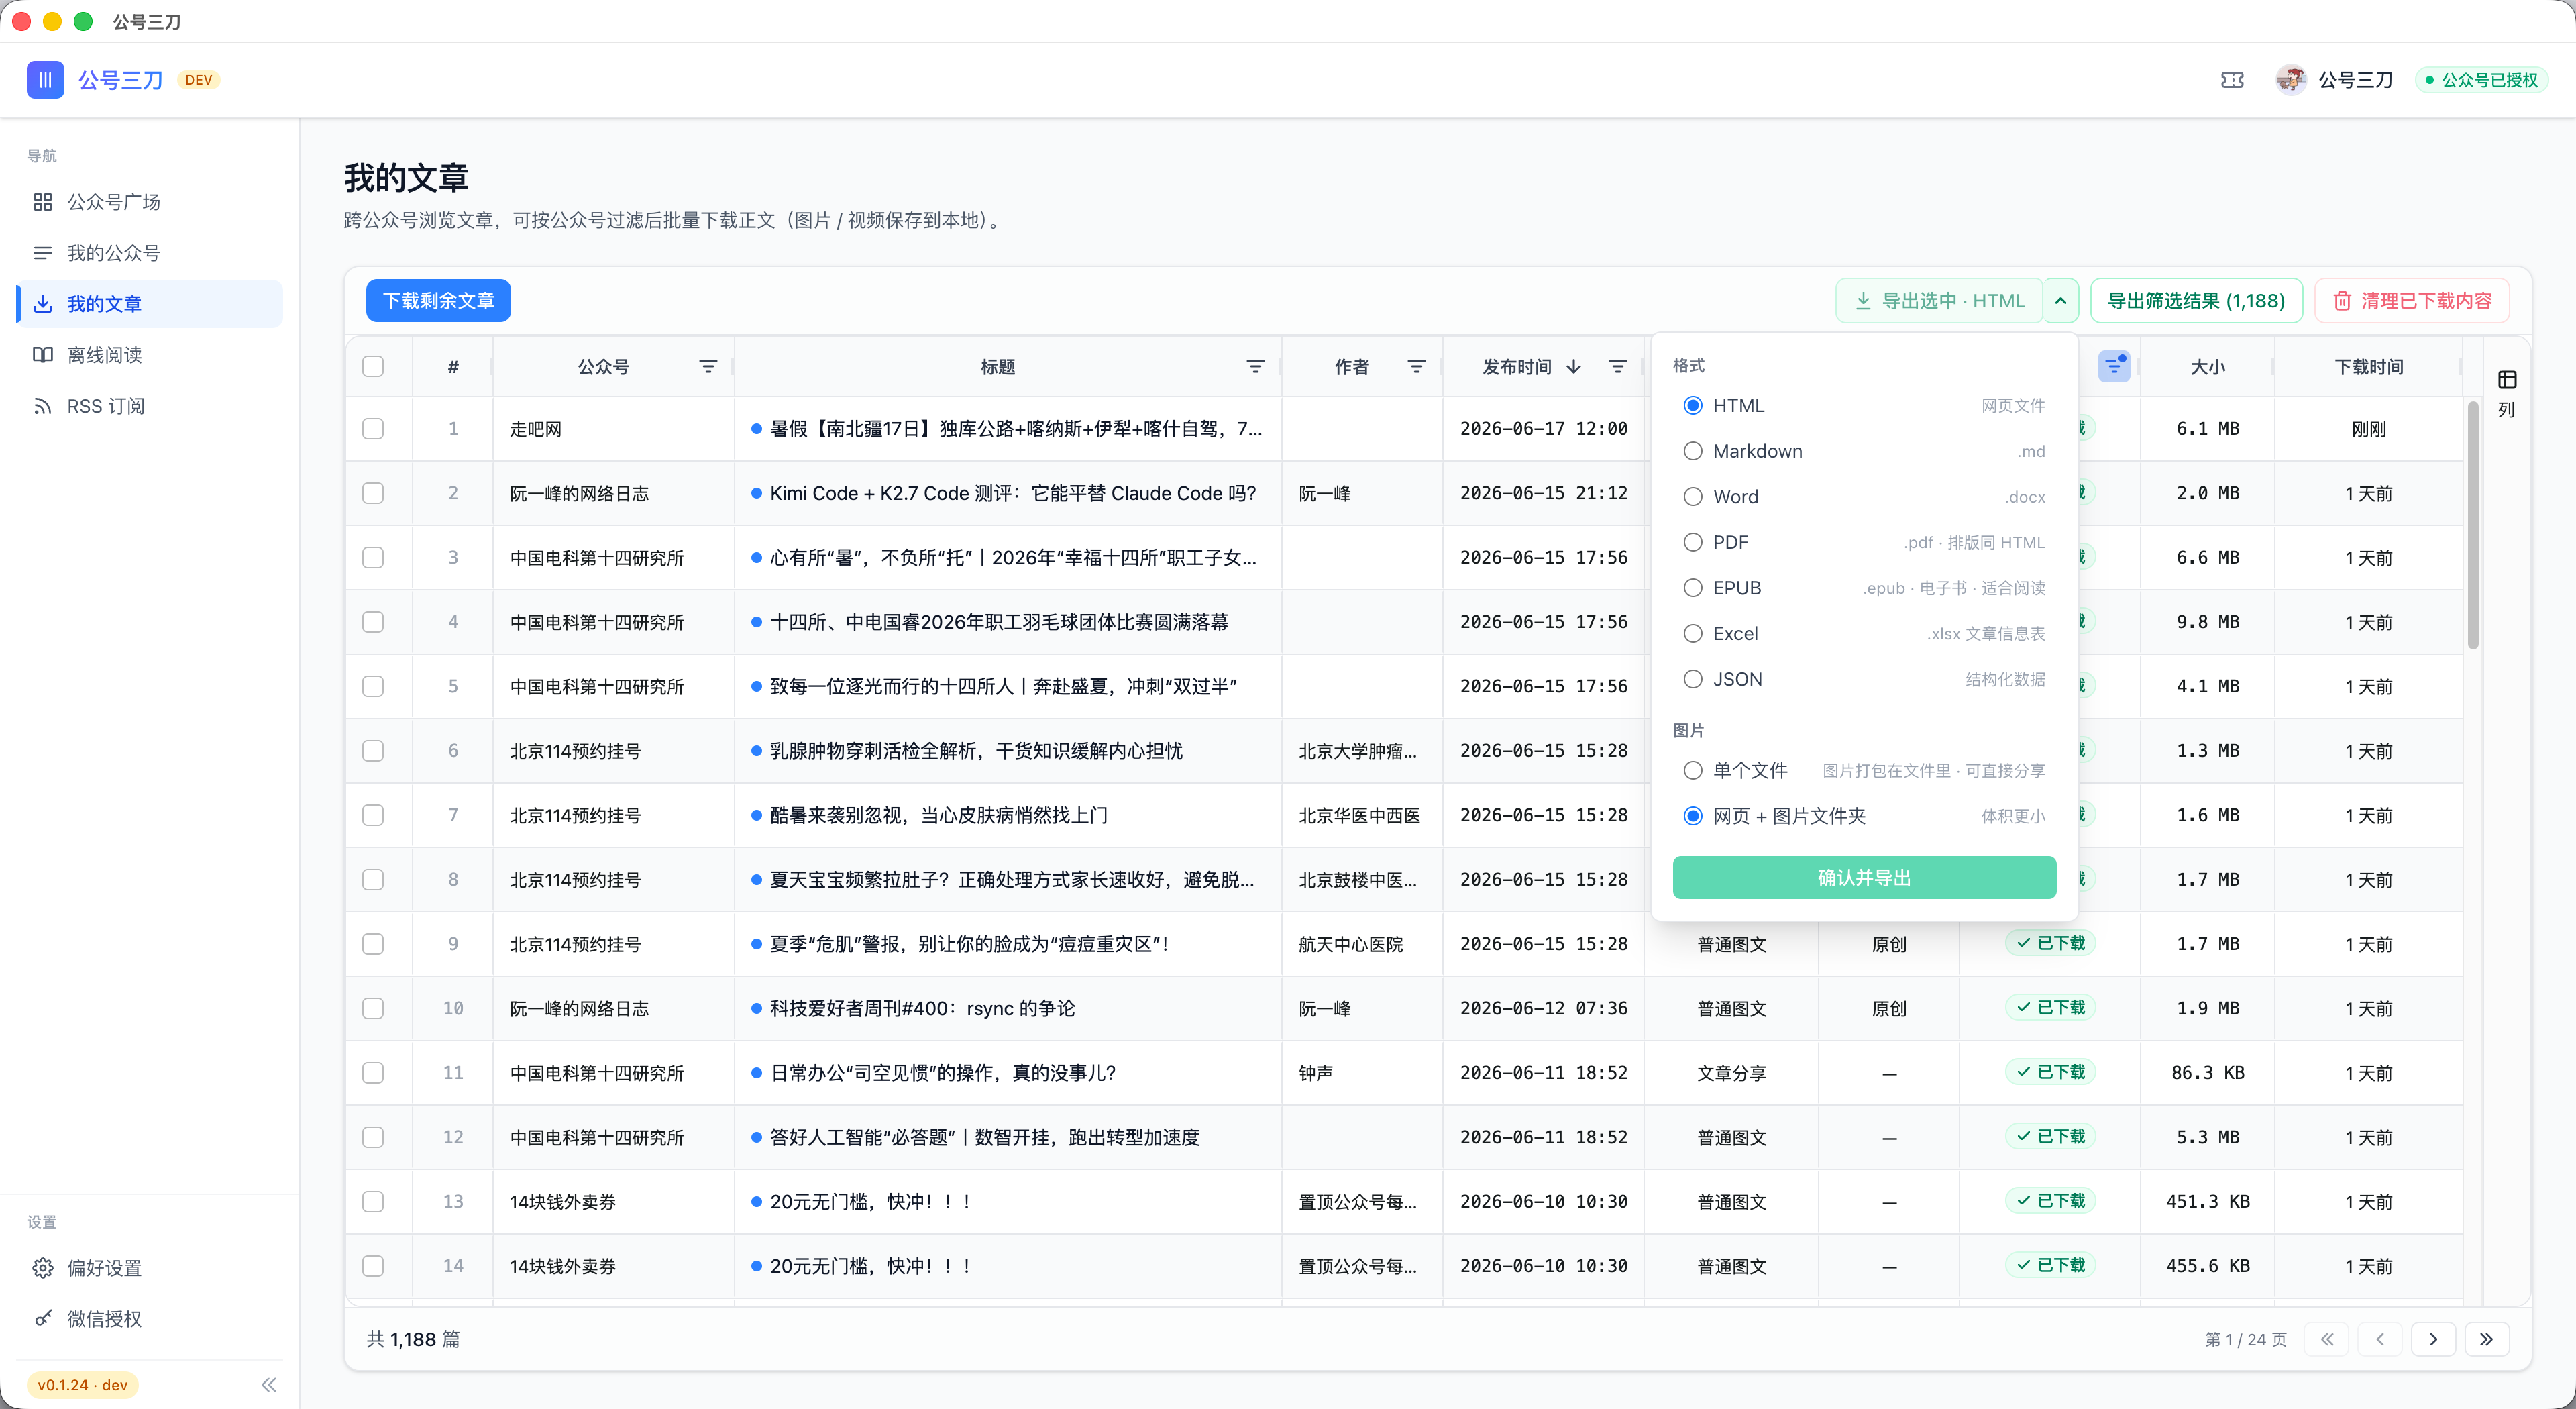Viewport: 2576px width, 1409px height.
Task: Open RSS 订阅 in the sidebar
Action: tap(150, 406)
